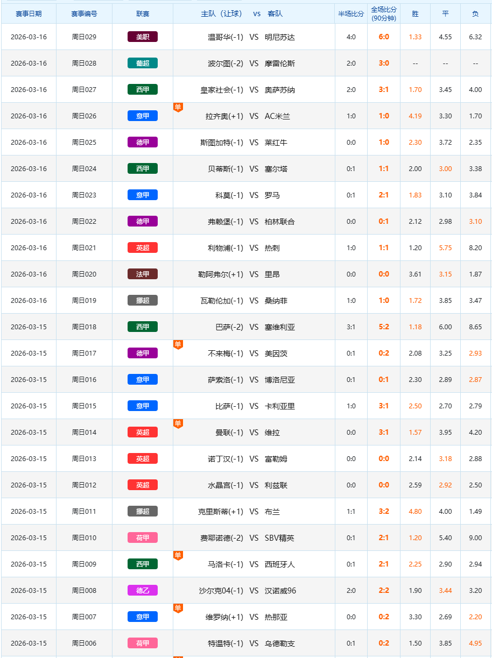Click the 单 badge on the 拉齐奥 row

coord(178,108)
